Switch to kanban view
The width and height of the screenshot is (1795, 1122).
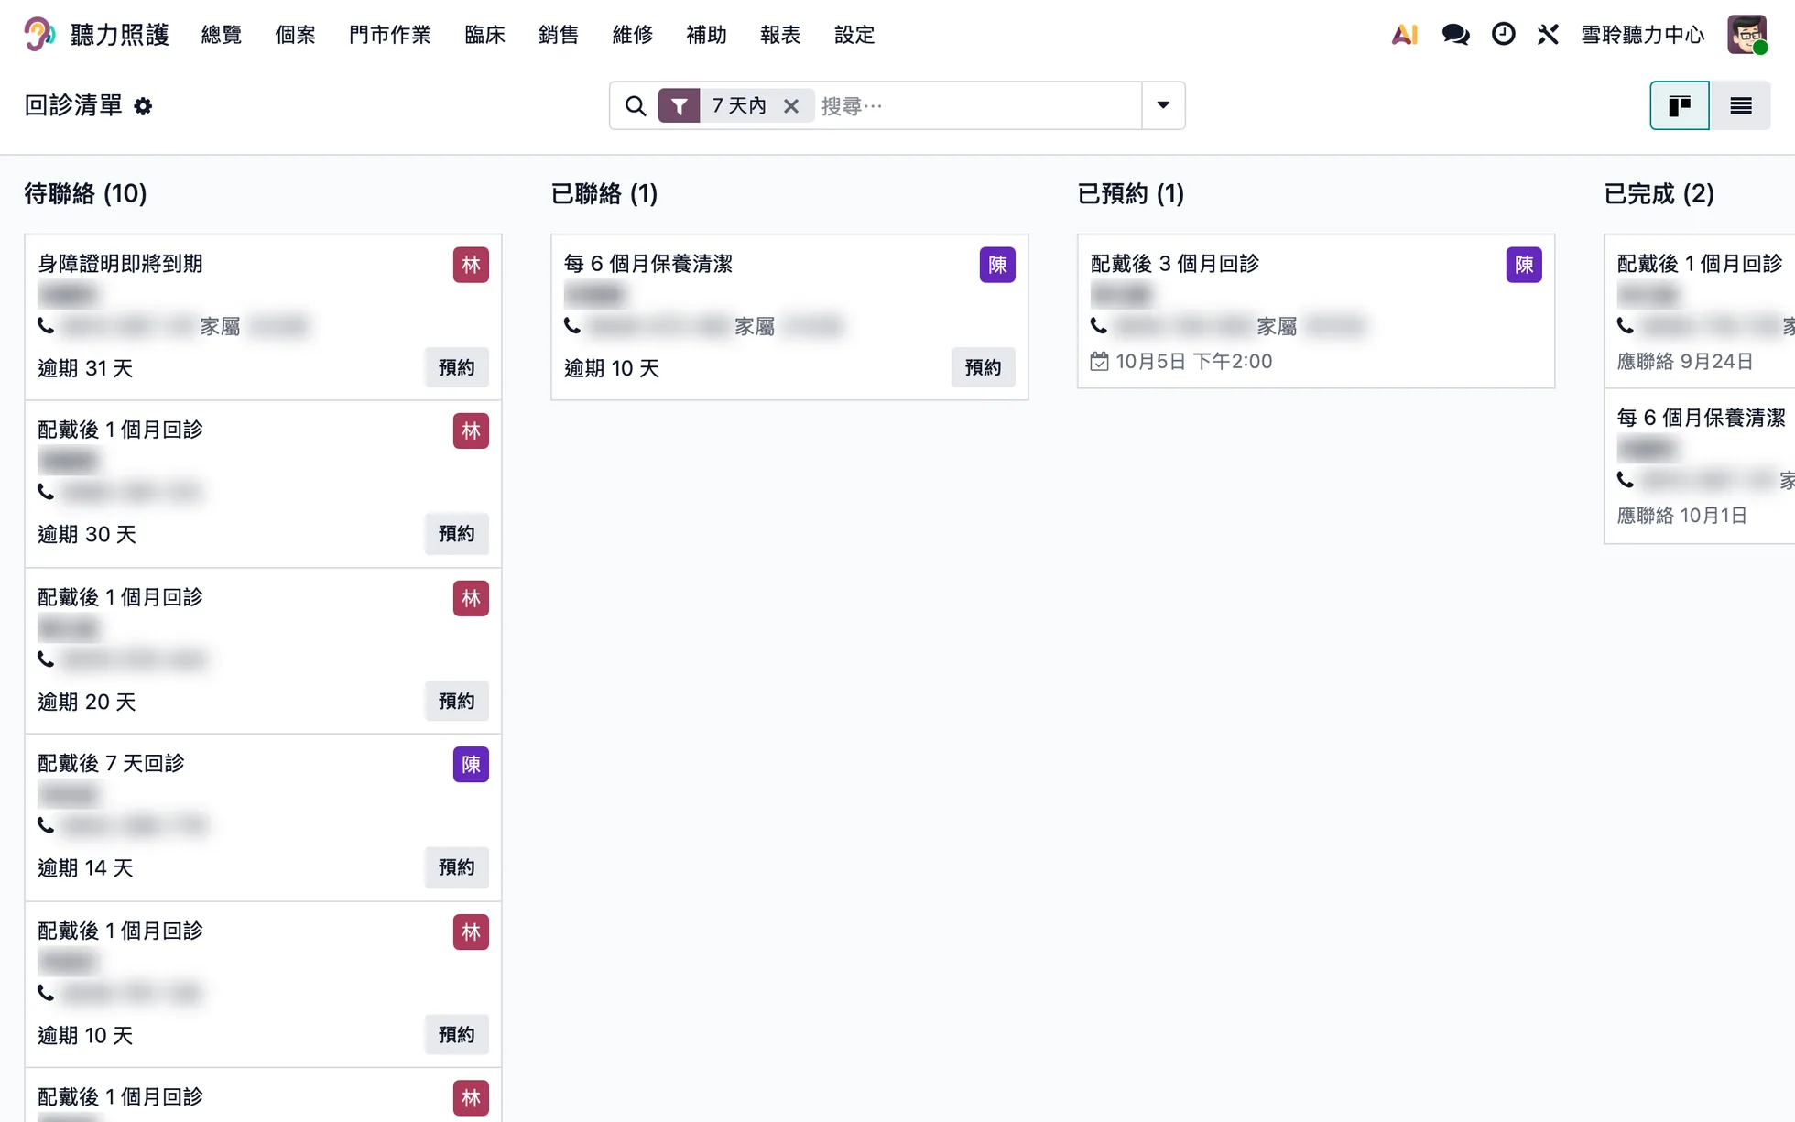(1680, 105)
